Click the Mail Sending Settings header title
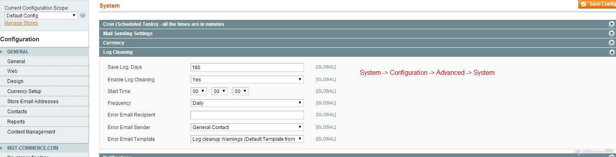The image size is (616, 157). [128, 34]
